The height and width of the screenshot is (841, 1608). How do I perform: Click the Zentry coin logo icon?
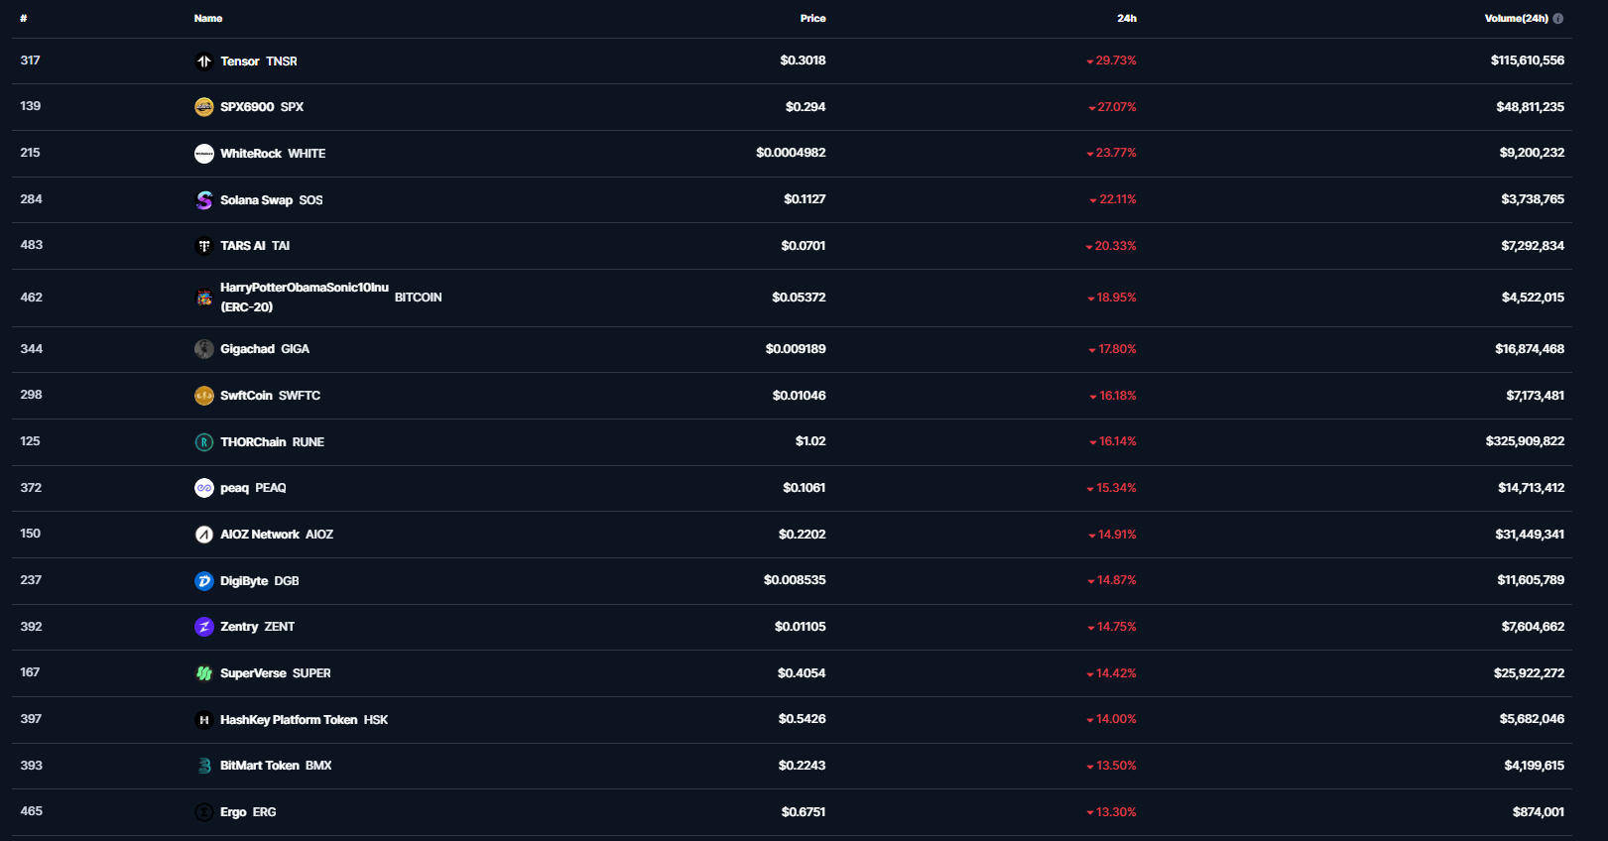tap(204, 627)
